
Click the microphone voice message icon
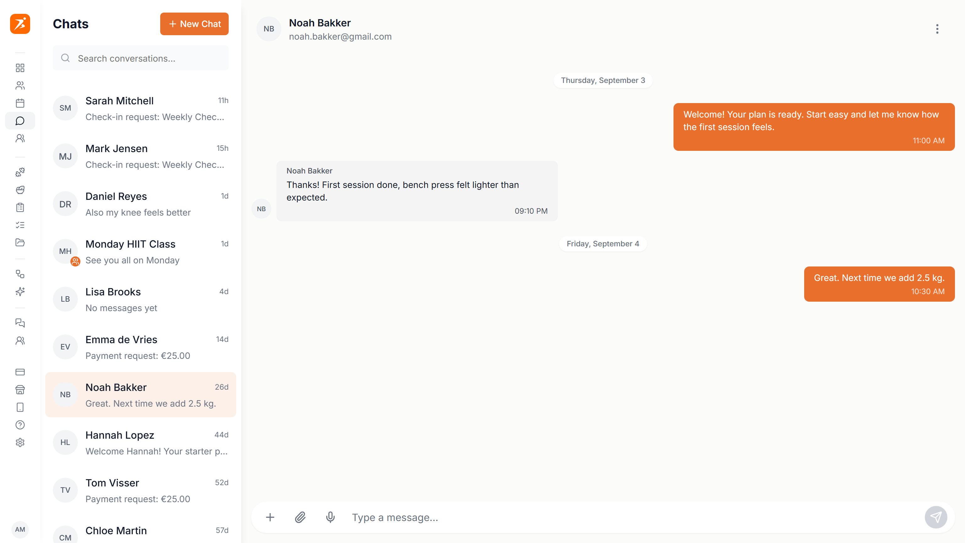330,517
